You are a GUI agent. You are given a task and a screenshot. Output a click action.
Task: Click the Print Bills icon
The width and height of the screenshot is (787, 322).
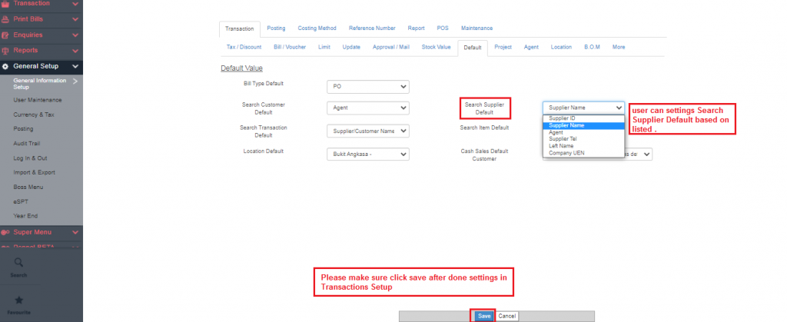coord(5,18)
